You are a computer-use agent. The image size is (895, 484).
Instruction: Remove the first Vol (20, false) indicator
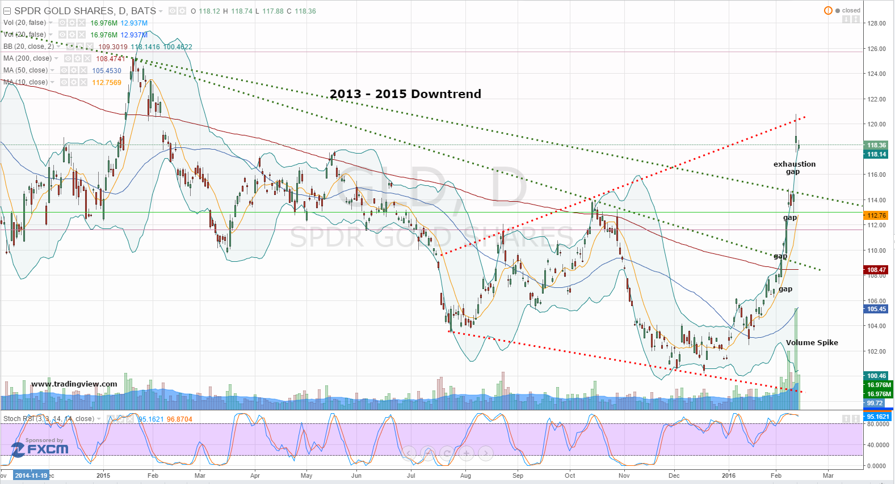pyautogui.click(x=82, y=23)
